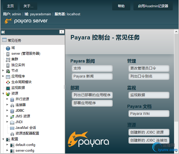Click the icon beside server-config
Screen dimensions: 179x154
point(12,151)
